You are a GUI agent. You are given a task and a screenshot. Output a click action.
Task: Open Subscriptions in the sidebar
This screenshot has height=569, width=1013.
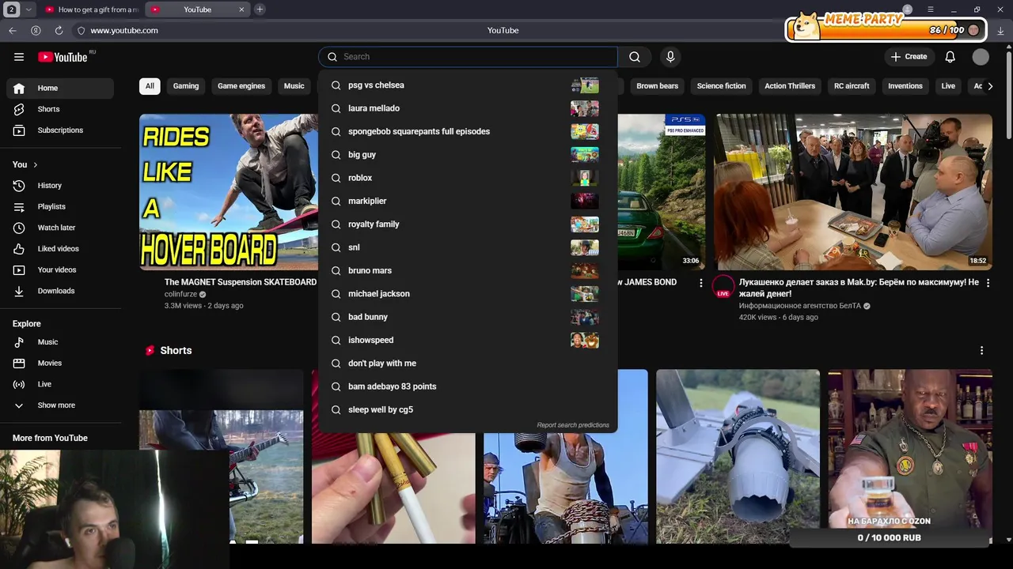click(x=60, y=130)
